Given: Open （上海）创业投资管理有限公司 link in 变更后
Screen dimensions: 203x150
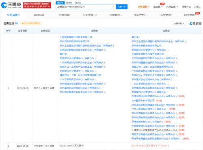Looking at the screenshot, I should pos(152,66).
